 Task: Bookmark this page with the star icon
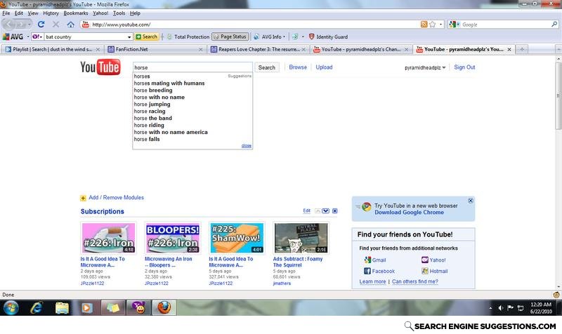coord(432,25)
